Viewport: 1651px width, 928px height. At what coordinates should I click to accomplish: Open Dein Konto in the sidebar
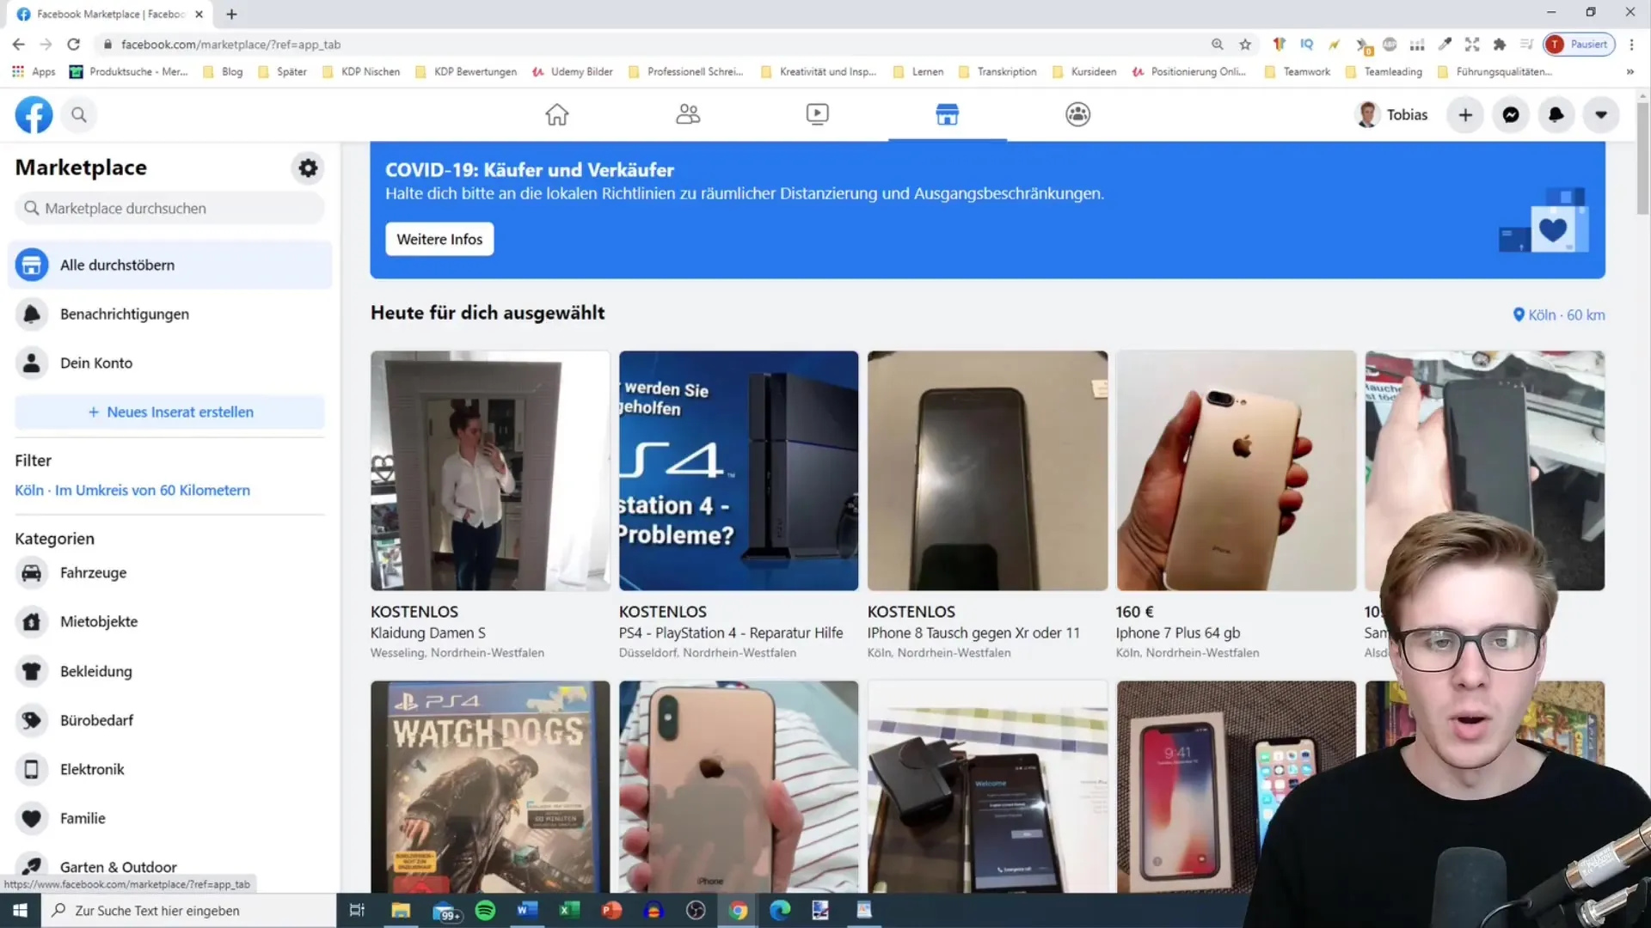point(169,363)
